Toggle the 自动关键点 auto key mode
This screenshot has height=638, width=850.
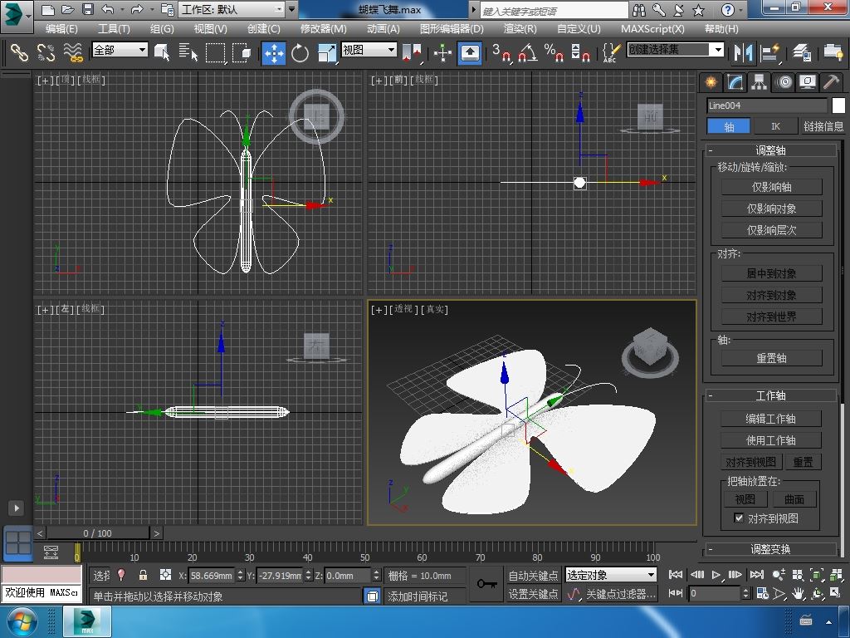coord(533,575)
